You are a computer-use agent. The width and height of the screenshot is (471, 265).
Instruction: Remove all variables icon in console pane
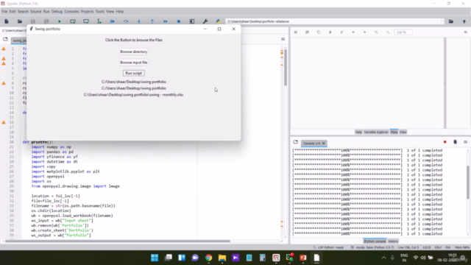click(455, 142)
